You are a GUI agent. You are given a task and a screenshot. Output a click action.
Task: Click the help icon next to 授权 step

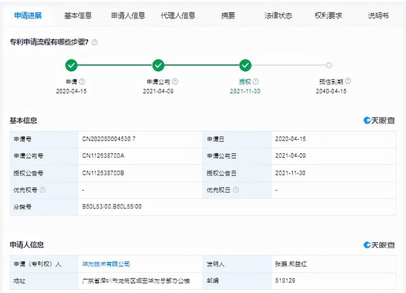[x=256, y=81]
